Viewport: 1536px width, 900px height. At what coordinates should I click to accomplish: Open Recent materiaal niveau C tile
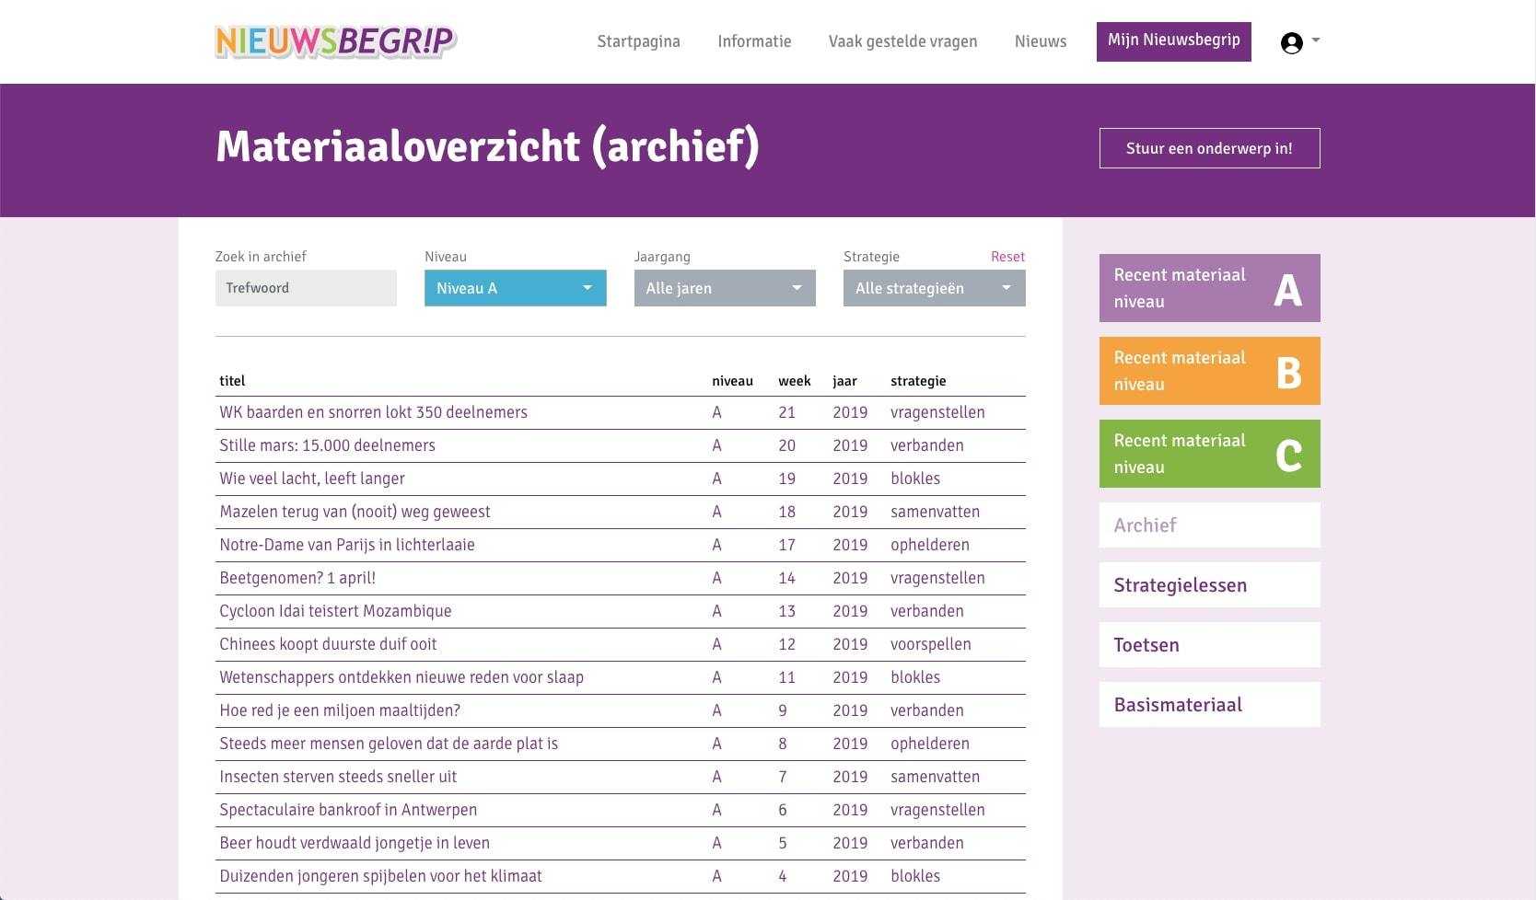coord(1209,454)
